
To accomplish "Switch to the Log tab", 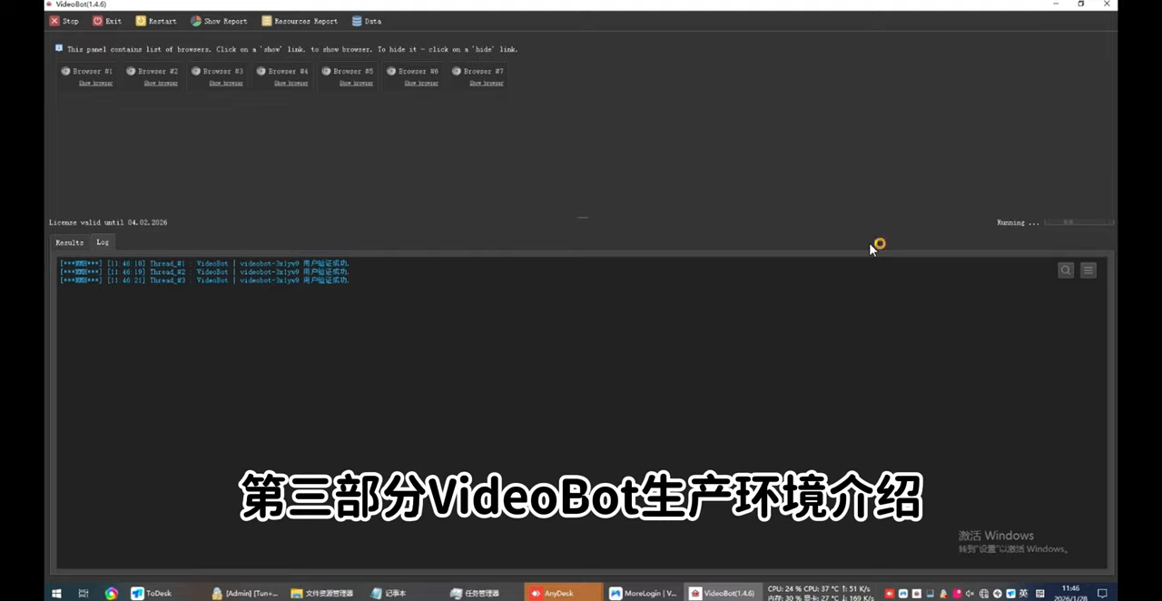I will [103, 242].
